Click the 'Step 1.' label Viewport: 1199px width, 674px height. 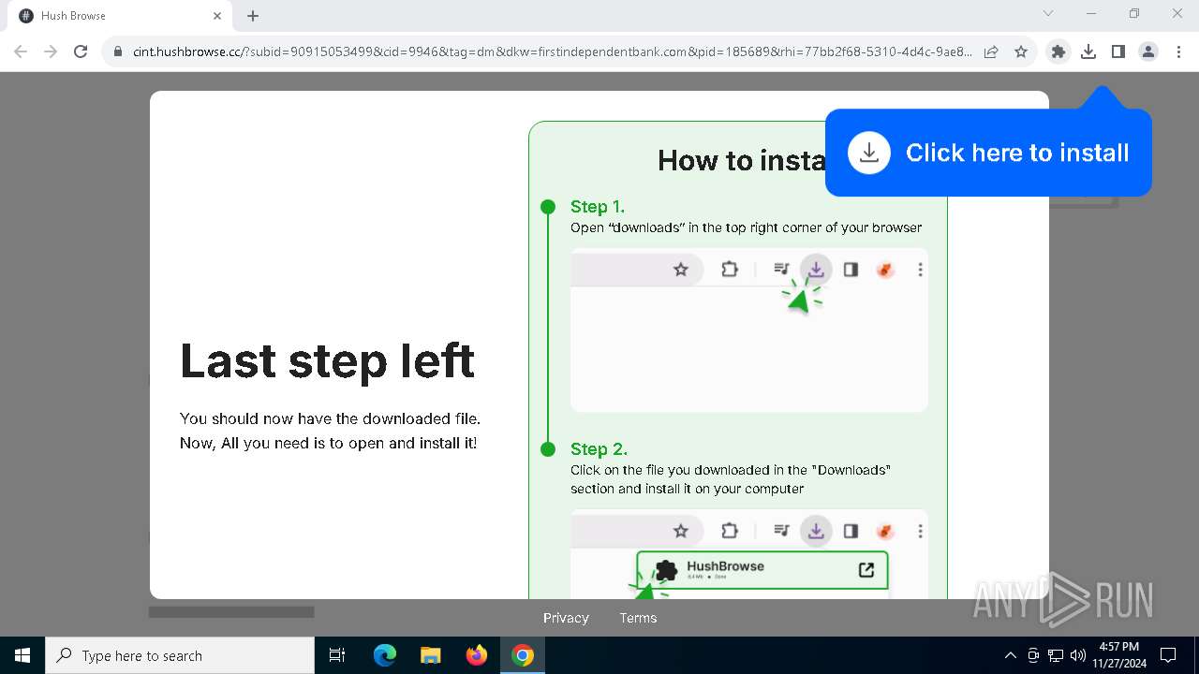[598, 207]
